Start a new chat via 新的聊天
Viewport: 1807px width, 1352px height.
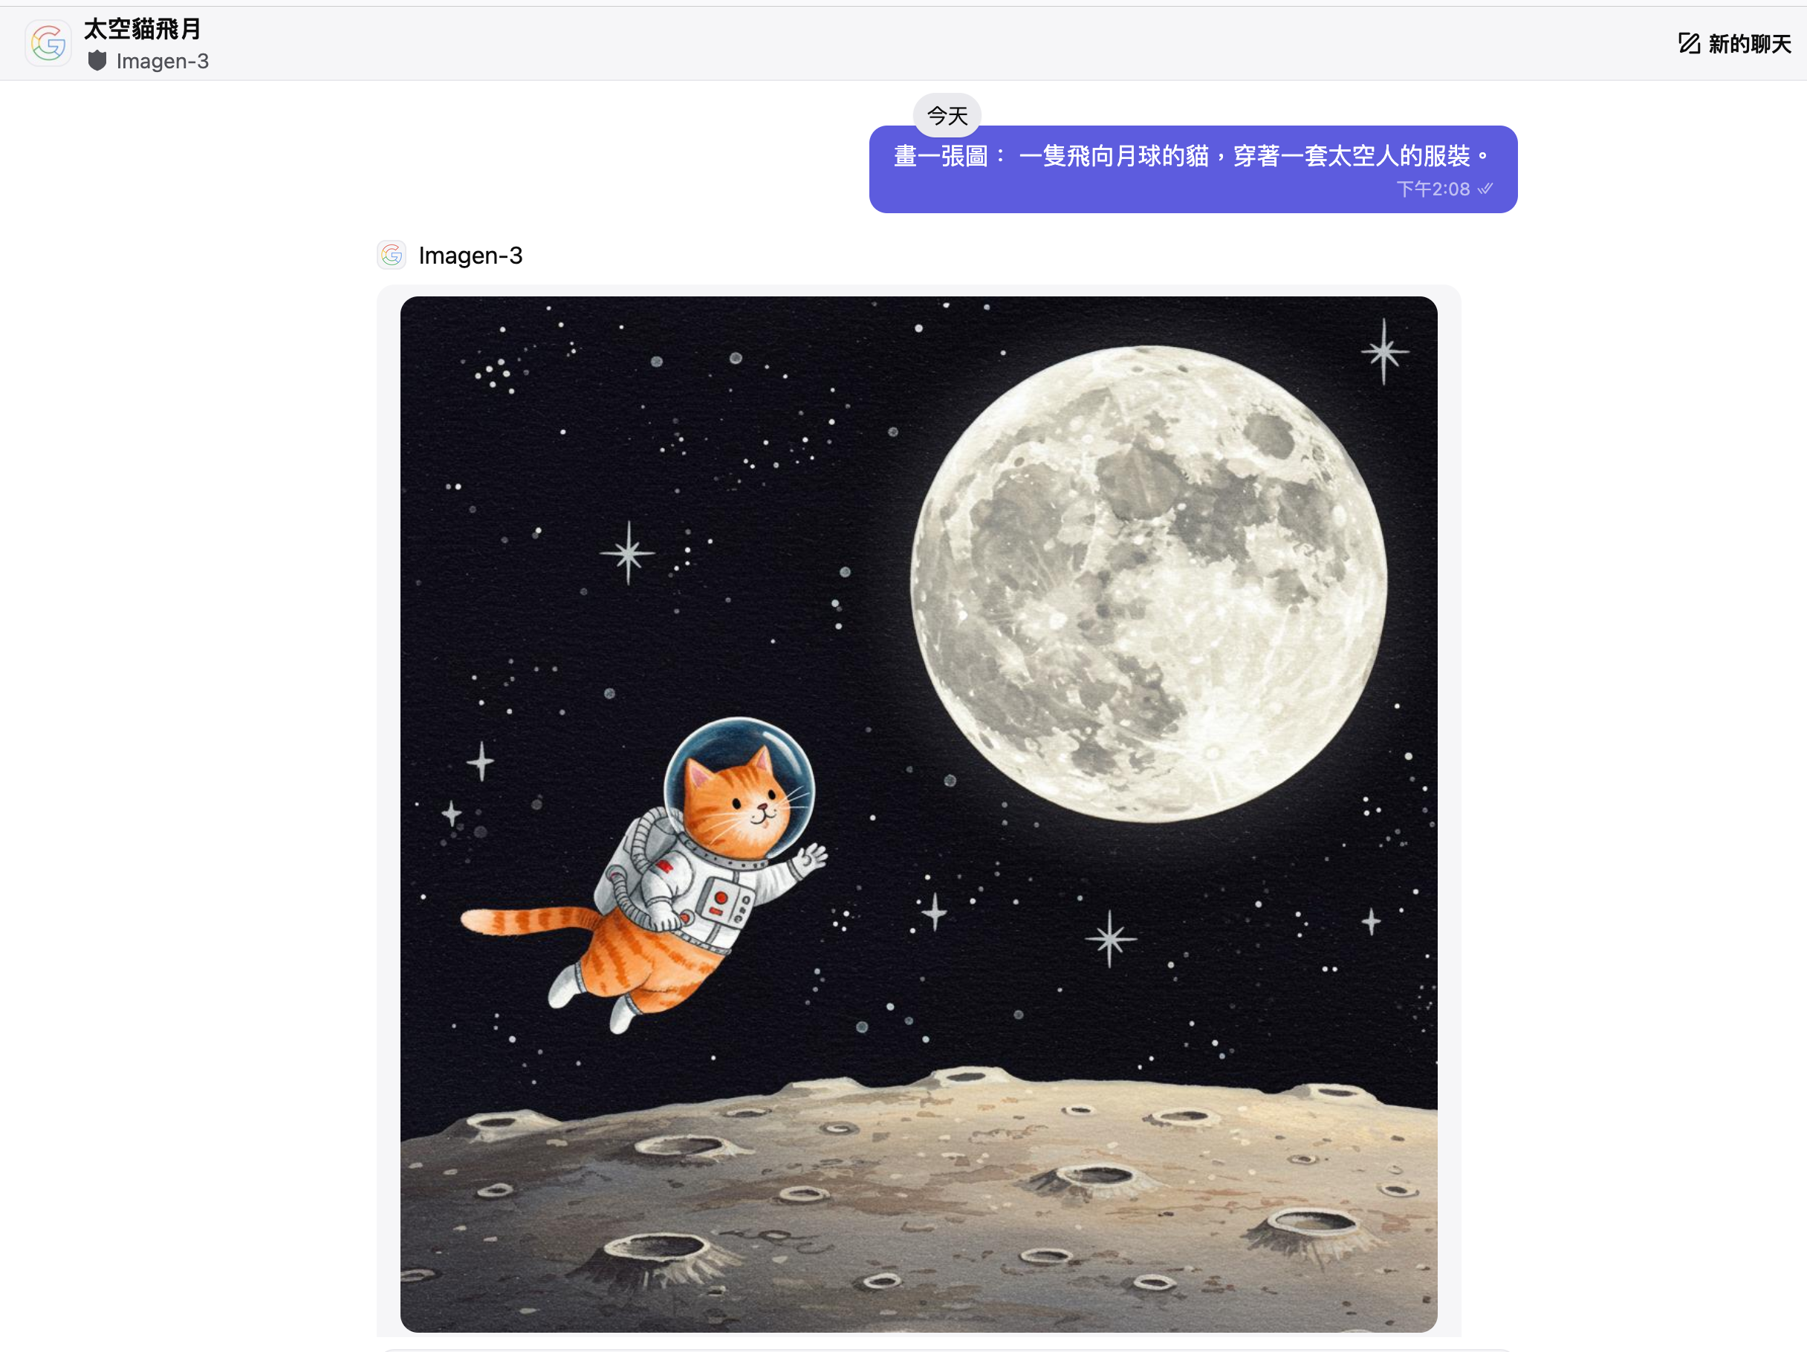[x=1749, y=43]
